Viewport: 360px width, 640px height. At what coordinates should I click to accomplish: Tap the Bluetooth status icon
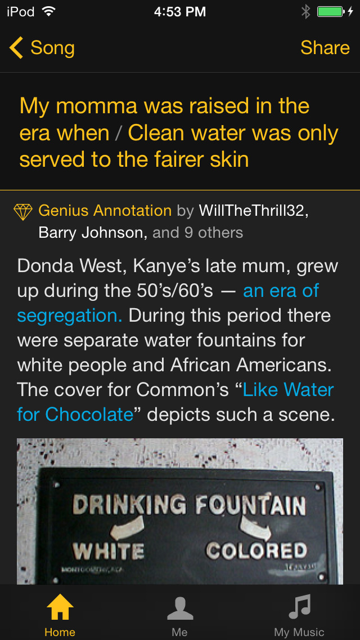305,12
